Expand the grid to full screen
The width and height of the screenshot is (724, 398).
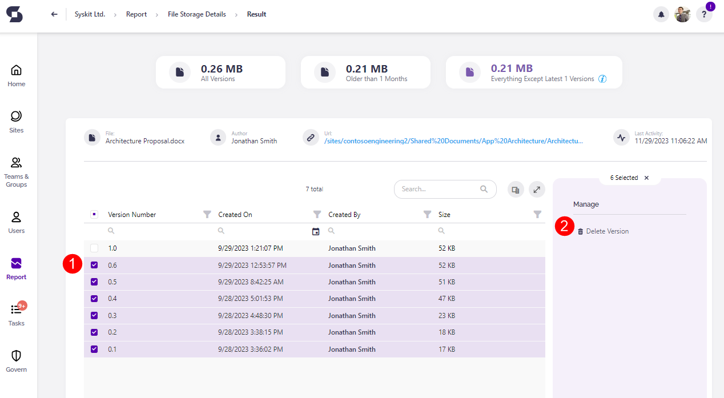click(x=537, y=189)
